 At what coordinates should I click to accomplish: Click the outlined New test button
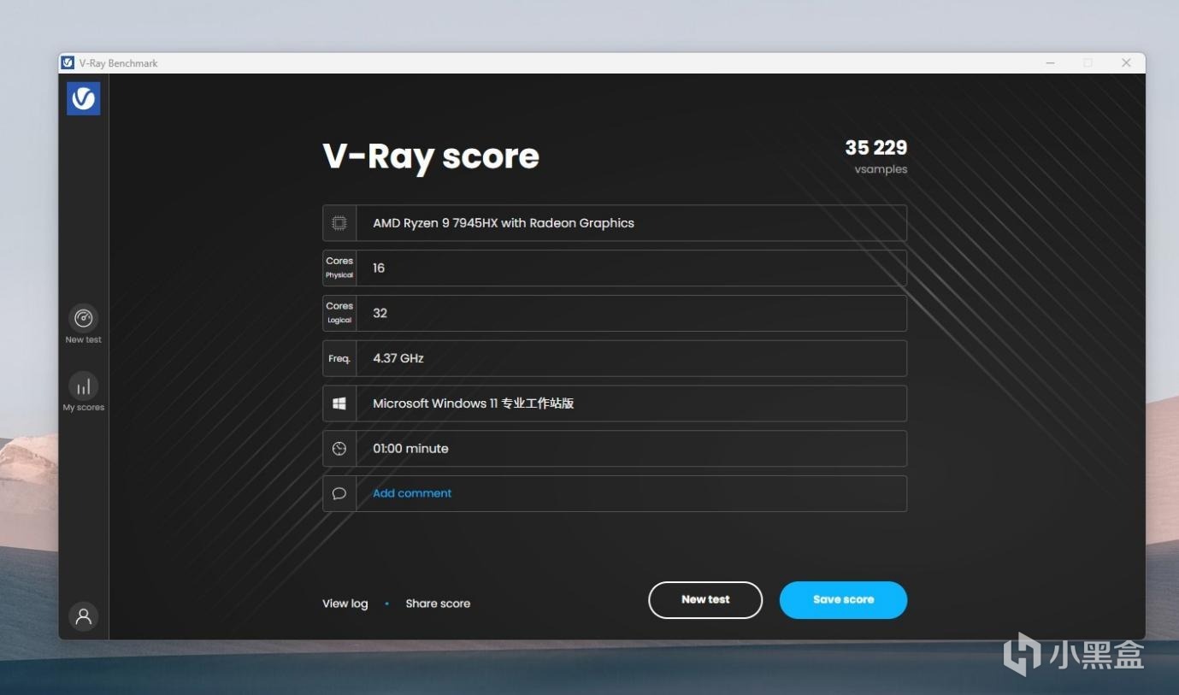click(x=705, y=600)
